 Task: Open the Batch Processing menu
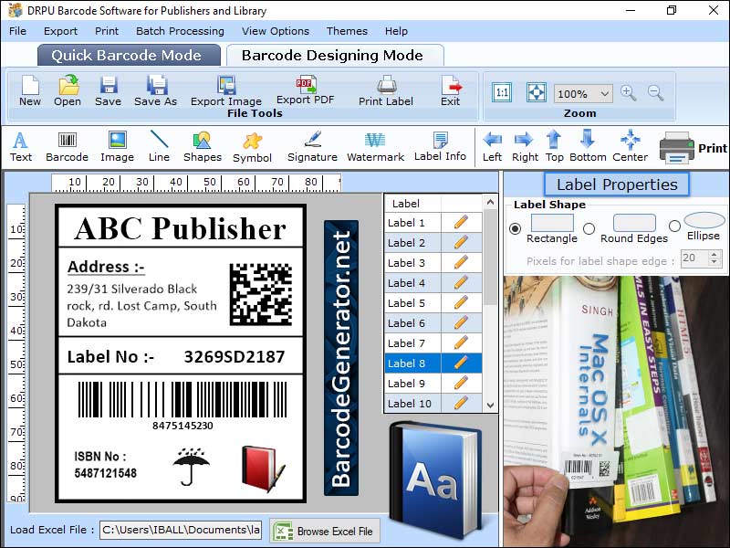click(181, 30)
